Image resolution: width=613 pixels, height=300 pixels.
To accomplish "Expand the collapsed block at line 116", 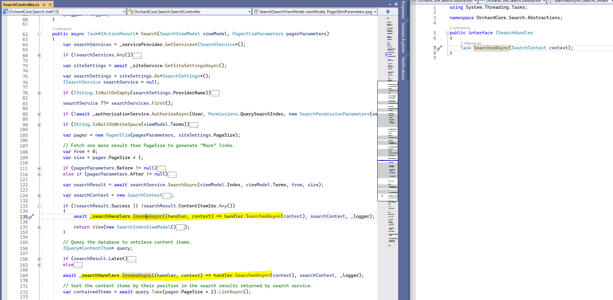I will pos(39,174).
